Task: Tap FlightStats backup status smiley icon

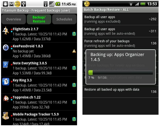Action: click(74, 34)
